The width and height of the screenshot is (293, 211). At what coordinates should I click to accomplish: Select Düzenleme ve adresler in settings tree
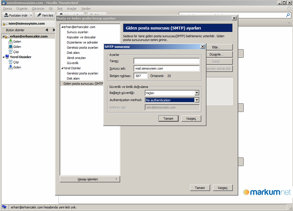click(82, 42)
